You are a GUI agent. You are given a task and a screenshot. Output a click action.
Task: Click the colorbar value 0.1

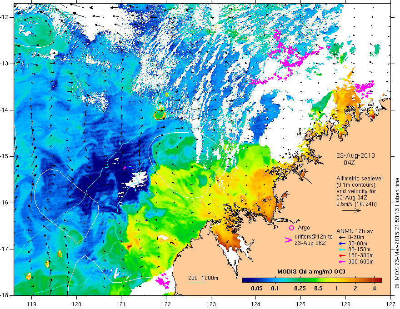275,289
